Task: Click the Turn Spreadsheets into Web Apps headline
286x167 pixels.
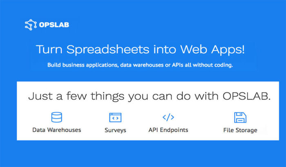Action: [140, 49]
